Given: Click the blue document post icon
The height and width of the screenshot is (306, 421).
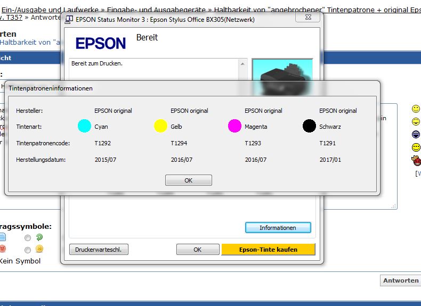Looking at the screenshot, I should (x=3, y=237).
